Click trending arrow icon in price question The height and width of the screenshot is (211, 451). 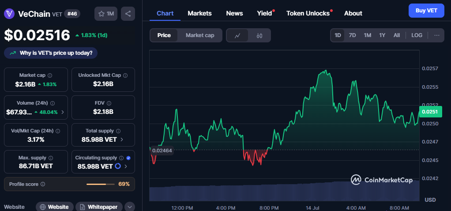click(13, 53)
